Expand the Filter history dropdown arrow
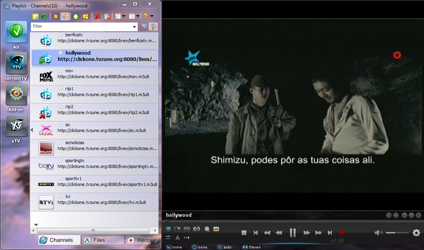 click(x=134, y=27)
